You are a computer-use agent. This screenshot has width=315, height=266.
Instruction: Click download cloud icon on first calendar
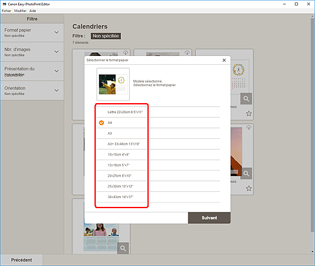[125, 52]
